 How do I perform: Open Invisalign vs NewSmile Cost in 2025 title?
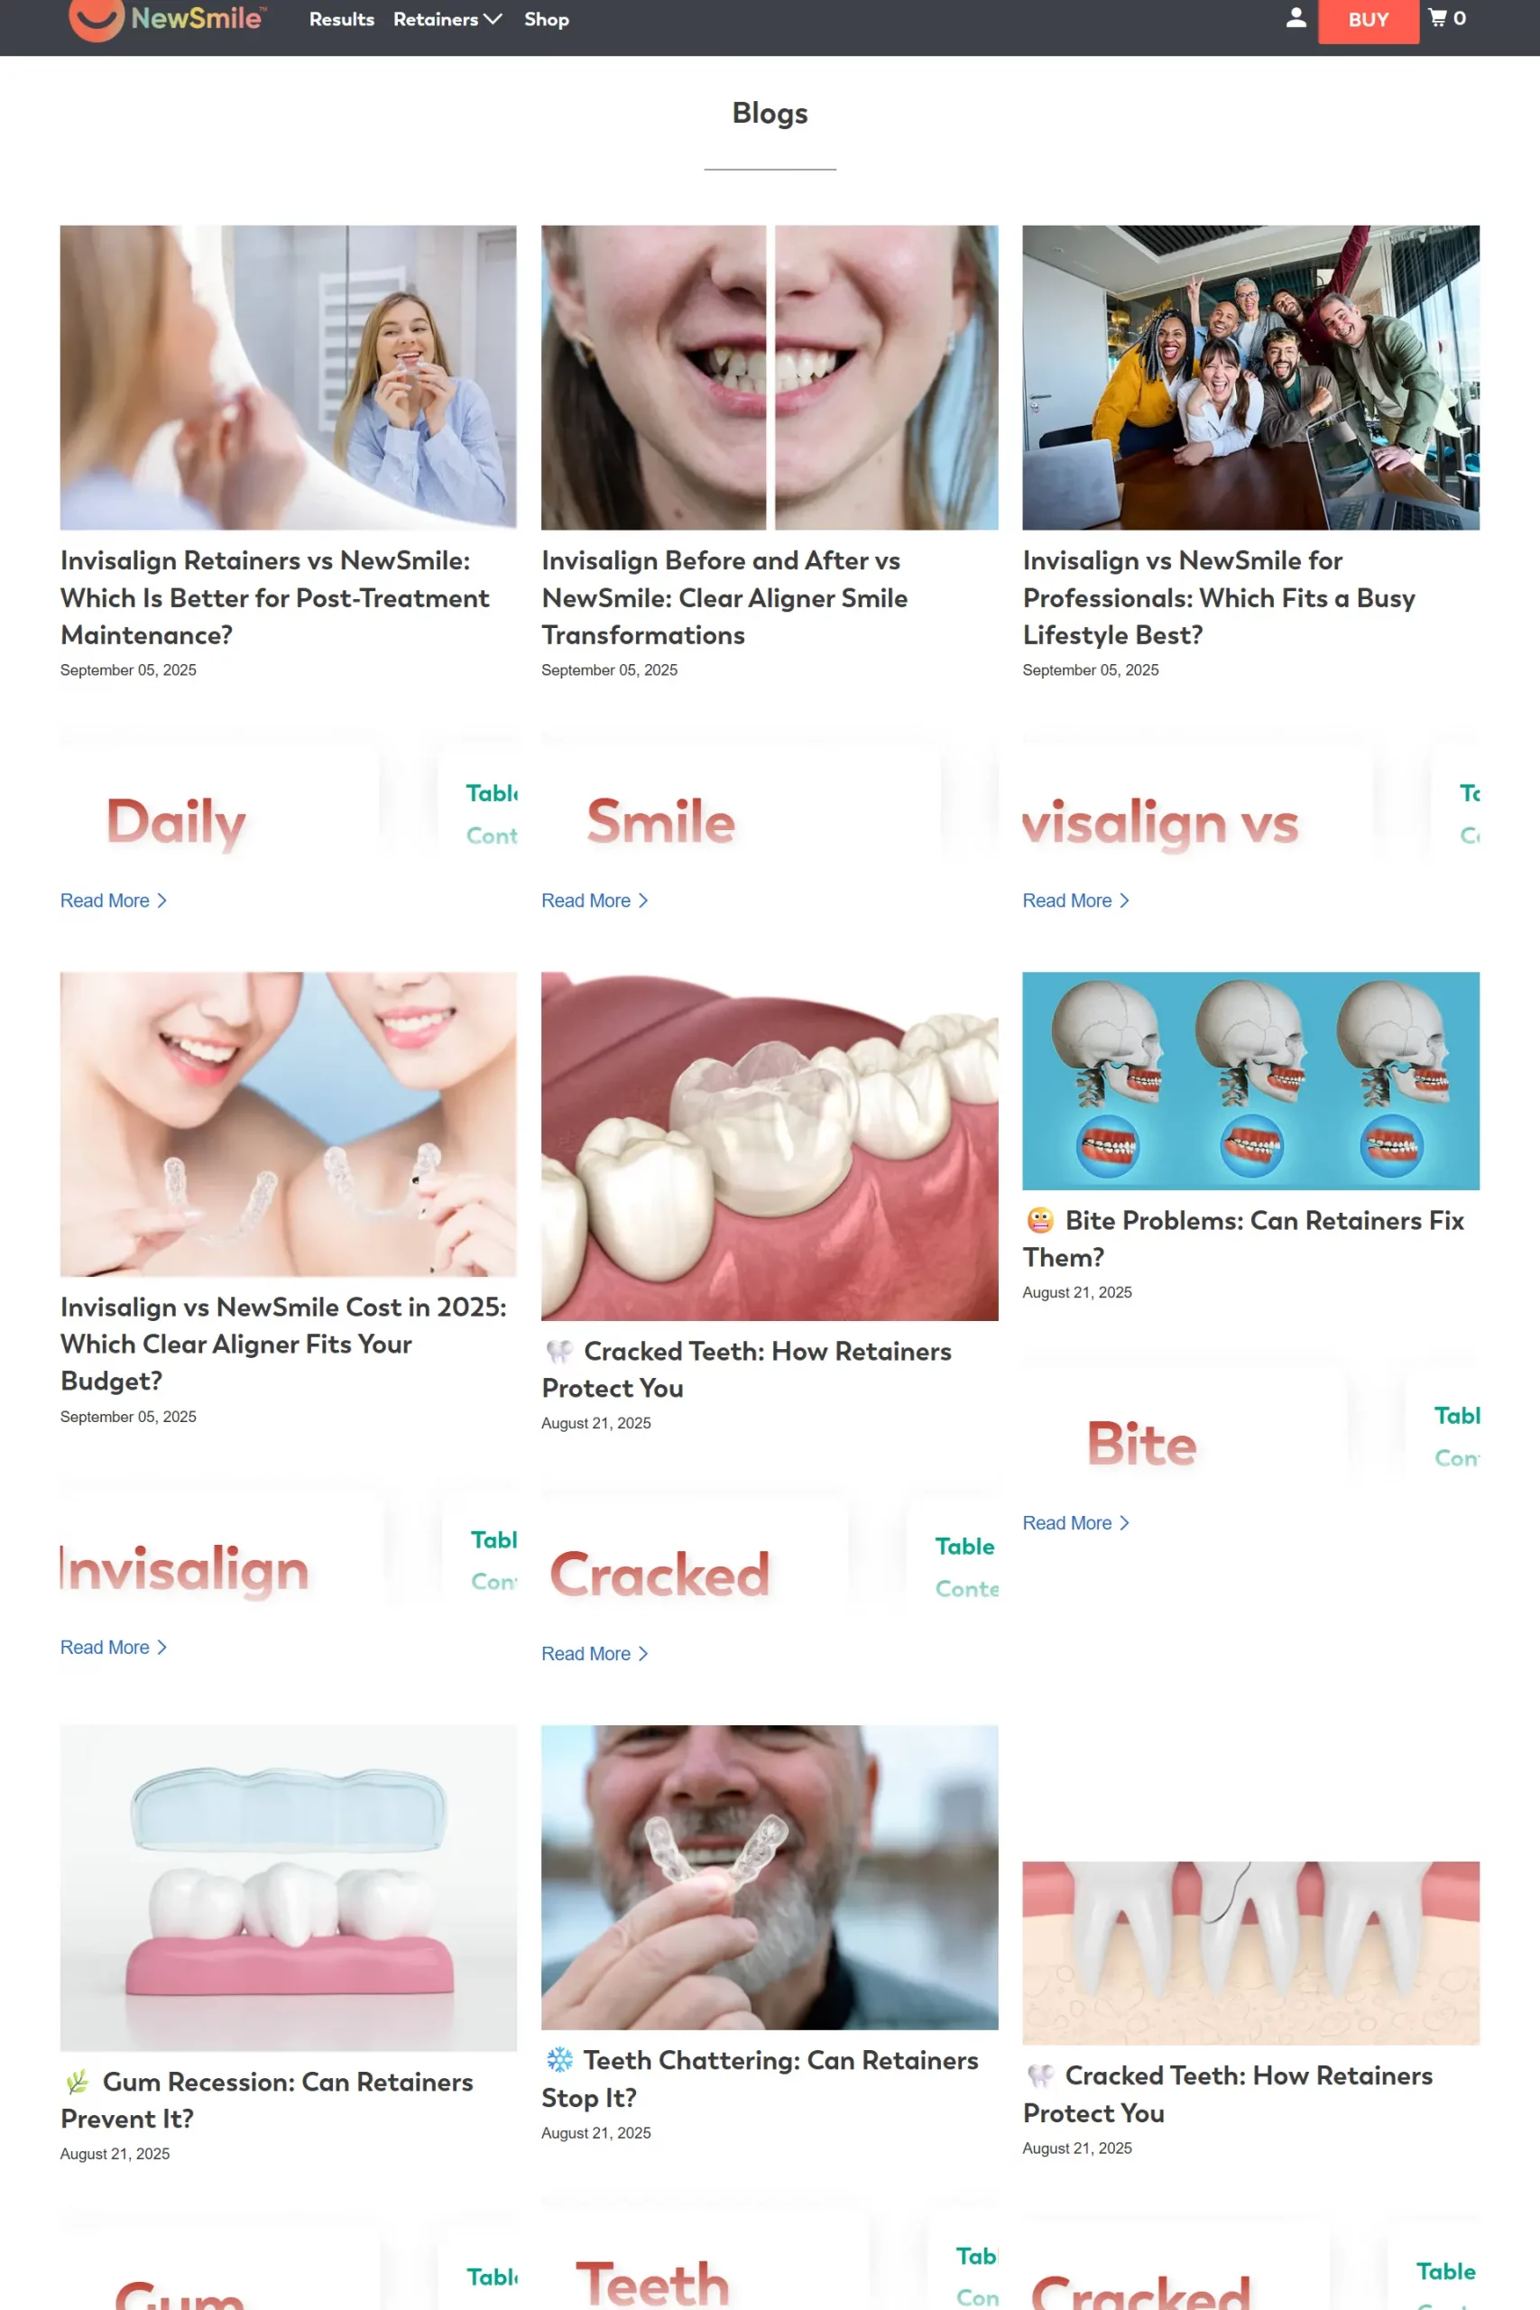click(283, 1344)
